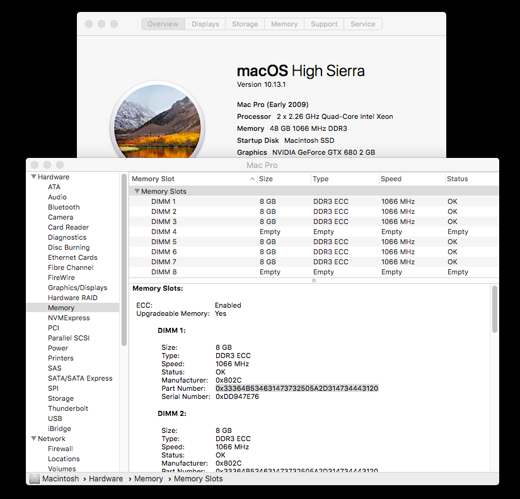Select Fibre Channel in the sidebar
This screenshot has height=499, width=520.
pyautogui.click(x=71, y=267)
